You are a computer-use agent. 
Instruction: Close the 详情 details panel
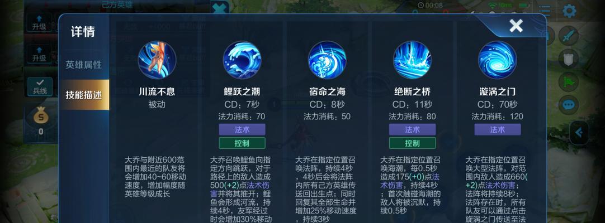pos(516,26)
